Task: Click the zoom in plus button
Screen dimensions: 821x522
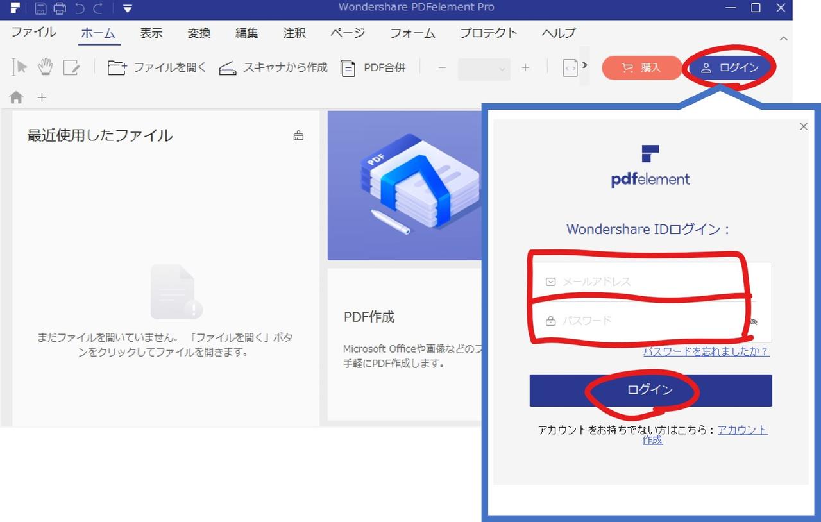Action: [x=525, y=67]
